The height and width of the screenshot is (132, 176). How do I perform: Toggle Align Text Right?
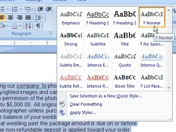(19, 17)
